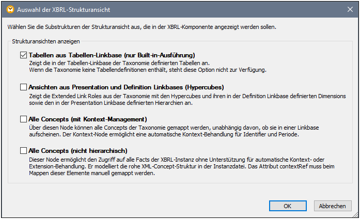Uncheck the Tabellen aus Tabellen-Linkbase checkbox
This screenshot has height=219, width=360.
23,55
